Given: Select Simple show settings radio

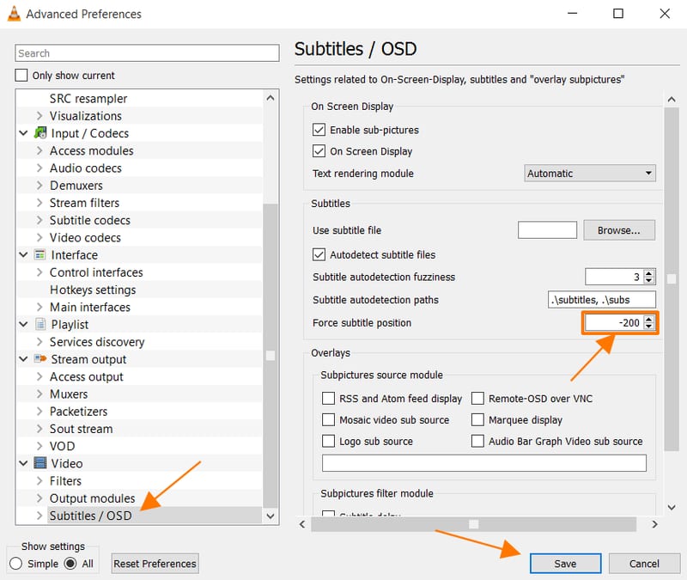Looking at the screenshot, I should [15, 564].
